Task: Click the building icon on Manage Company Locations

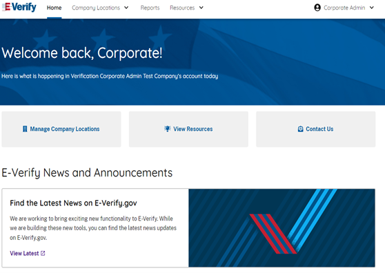Action: (25, 129)
